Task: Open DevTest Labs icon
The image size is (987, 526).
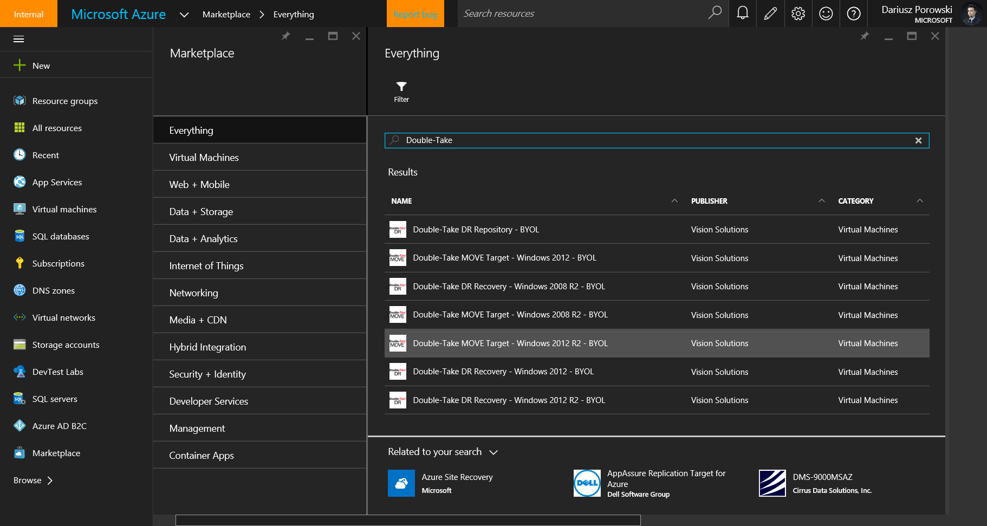Action: [x=20, y=372]
